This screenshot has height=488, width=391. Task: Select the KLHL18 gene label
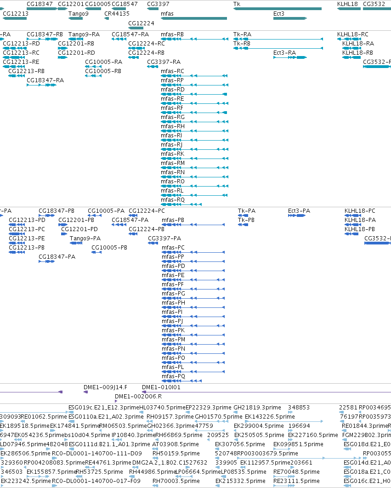coord(347,4)
